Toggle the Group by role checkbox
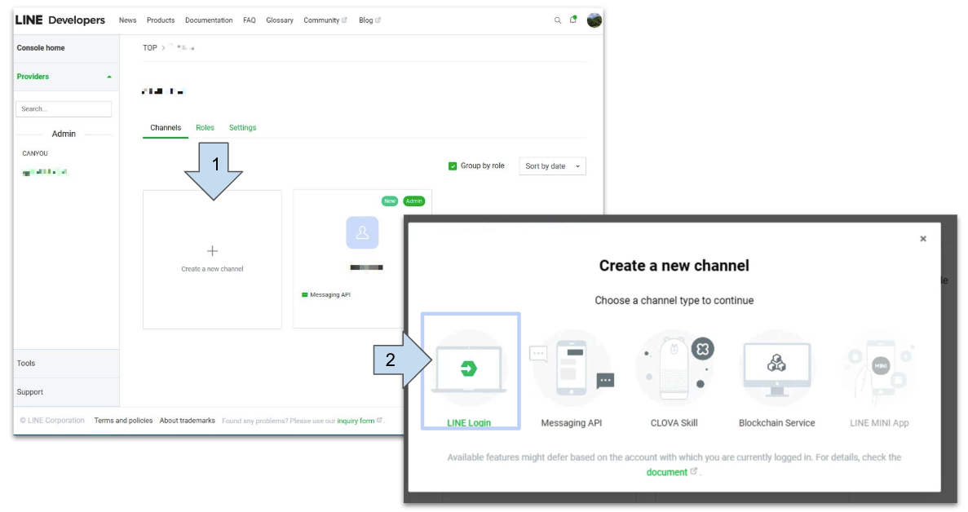Screen dimensions: 968x512 (x=453, y=166)
